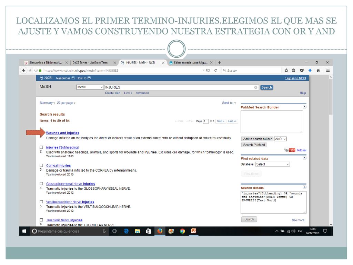Select the INJURIES - MeSH - NCBI tab

140,63
